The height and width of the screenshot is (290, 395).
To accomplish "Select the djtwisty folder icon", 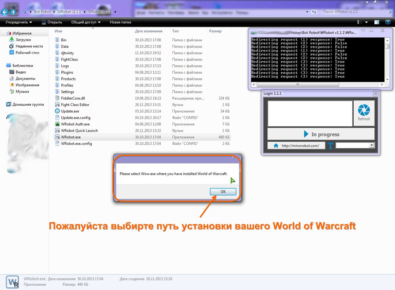I will tap(57, 53).
